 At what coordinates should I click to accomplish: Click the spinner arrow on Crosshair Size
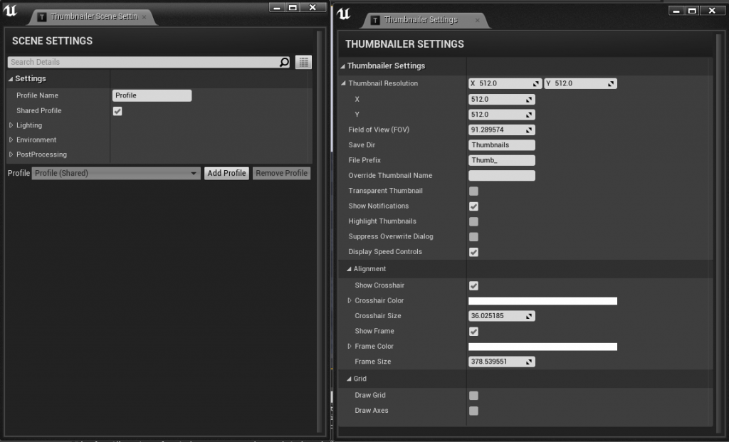click(x=529, y=316)
